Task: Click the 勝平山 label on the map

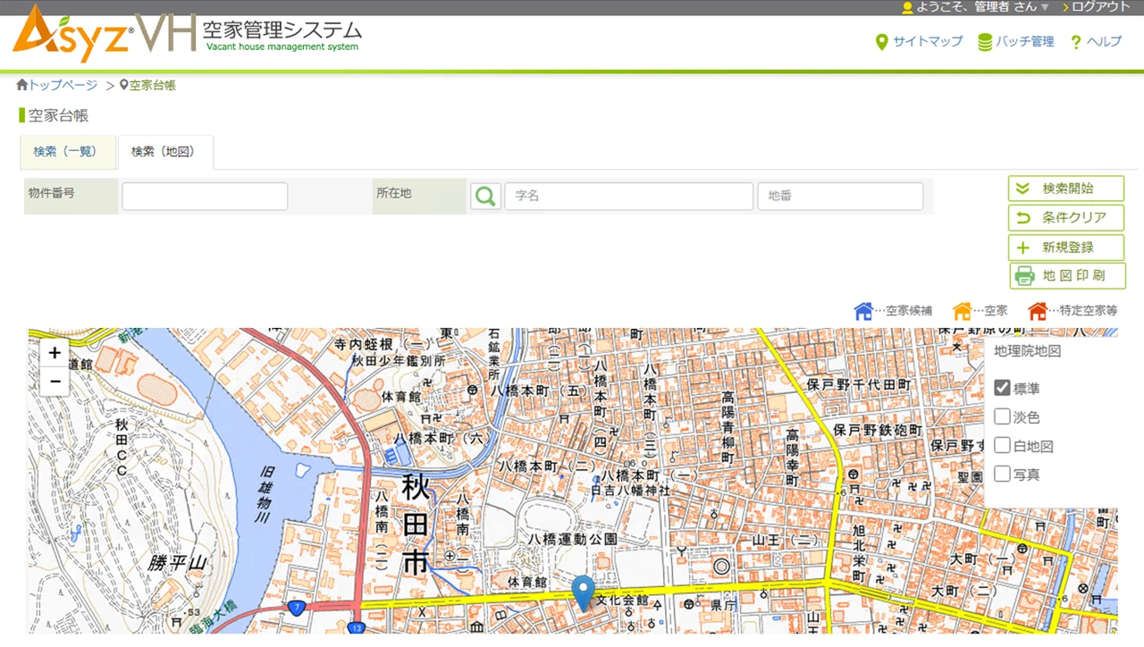Action: coord(176,562)
